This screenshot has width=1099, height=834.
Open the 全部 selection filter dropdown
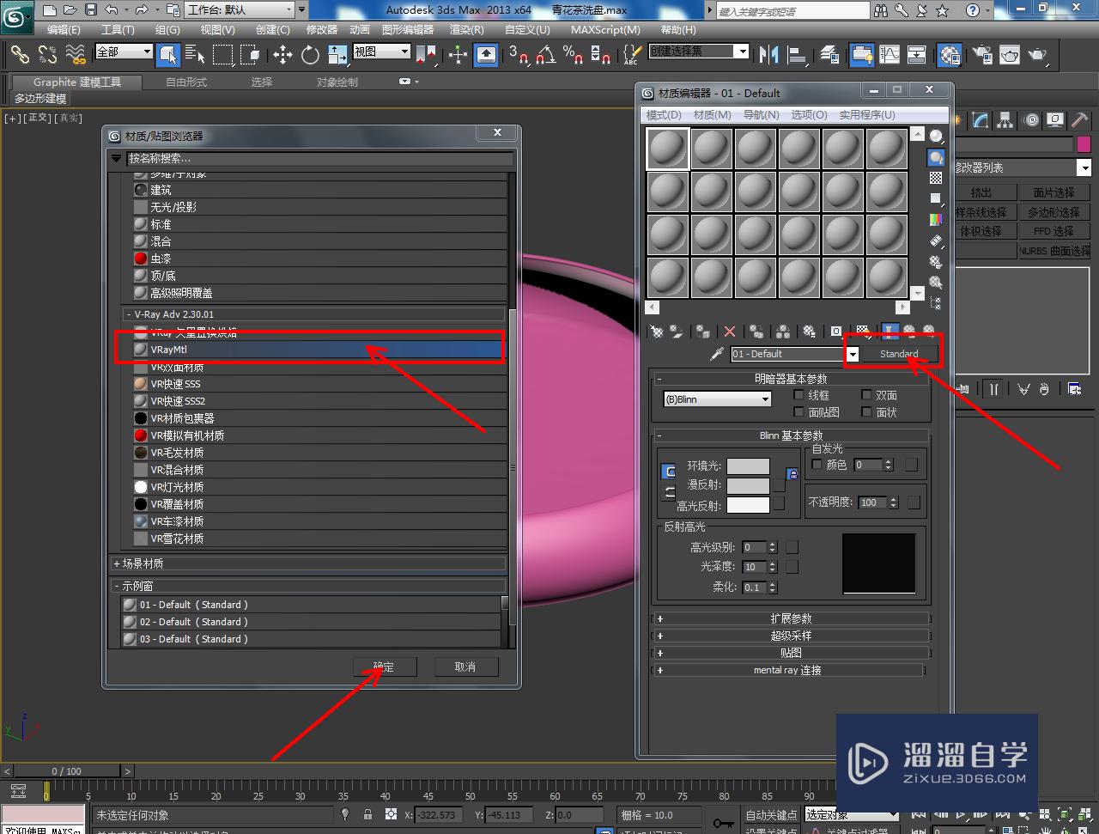point(124,52)
